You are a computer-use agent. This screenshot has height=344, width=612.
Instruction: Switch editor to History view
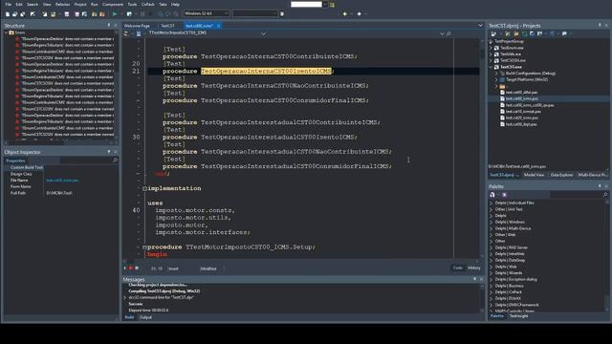point(474,268)
